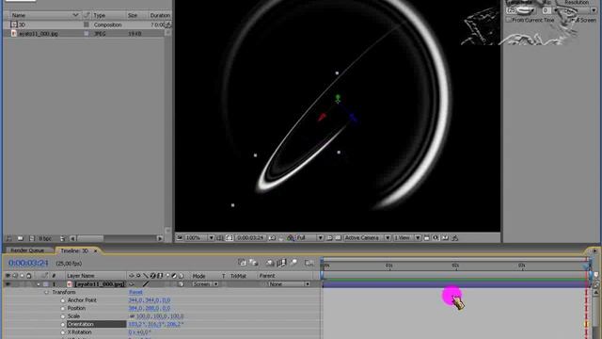
Task: Click the show channel RGB icon
Action: [291, 238]
